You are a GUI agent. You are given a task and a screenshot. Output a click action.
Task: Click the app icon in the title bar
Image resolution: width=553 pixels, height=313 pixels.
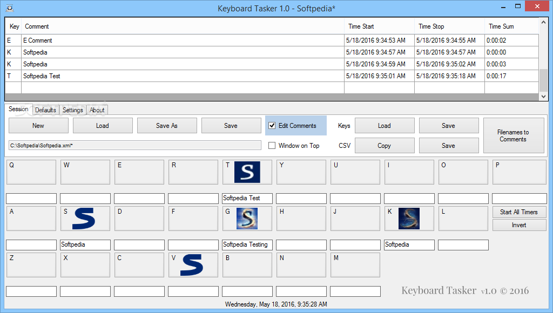pyautogui.click(x=10, y=8)
